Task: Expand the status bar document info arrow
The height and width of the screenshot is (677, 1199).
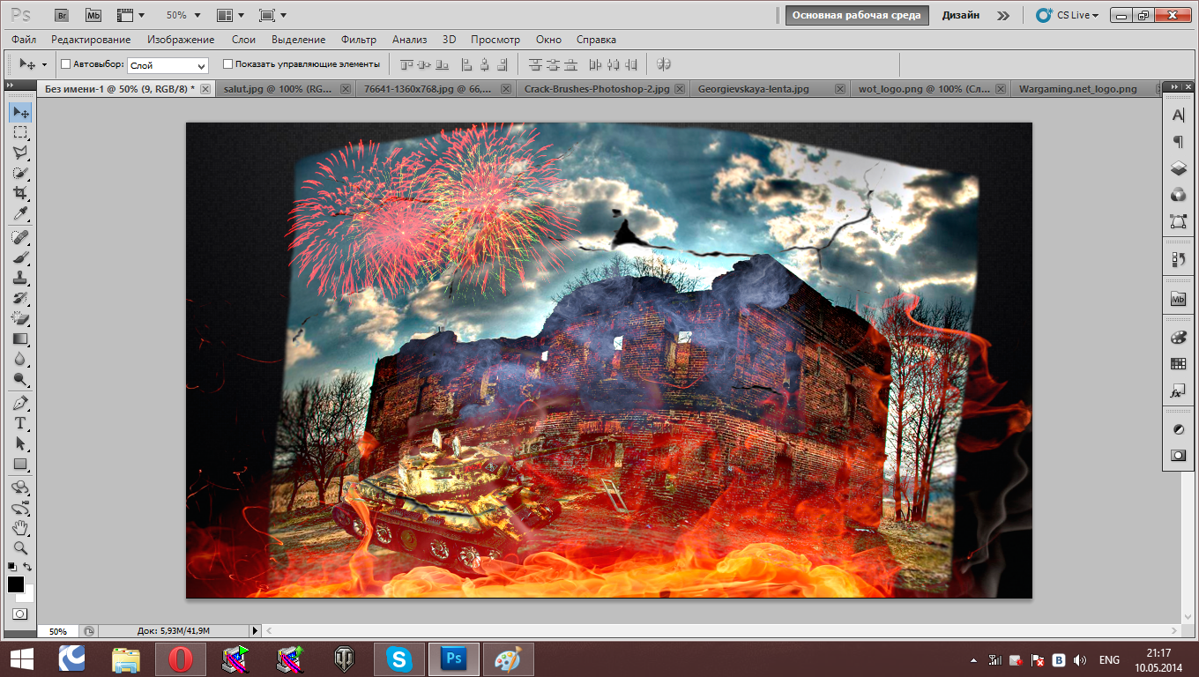Action: click(x=256, y=631)
